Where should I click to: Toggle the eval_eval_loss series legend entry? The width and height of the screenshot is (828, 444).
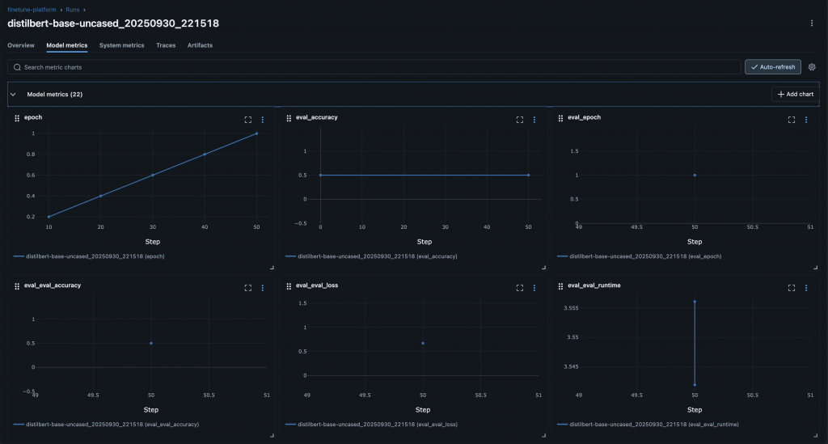pos(371,425)
